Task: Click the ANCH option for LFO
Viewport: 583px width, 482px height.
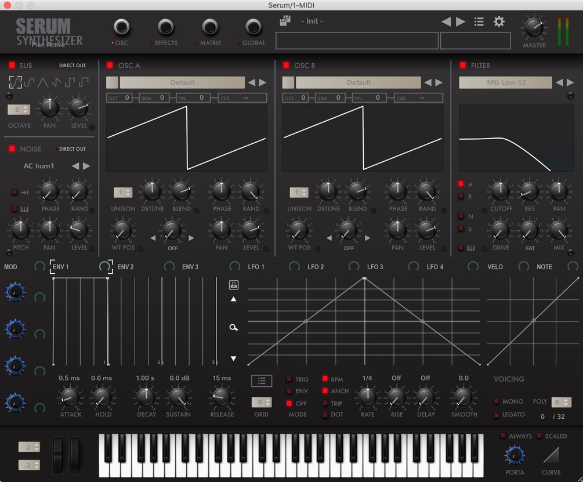Action: pyautogui.click(x=325, y=390)
